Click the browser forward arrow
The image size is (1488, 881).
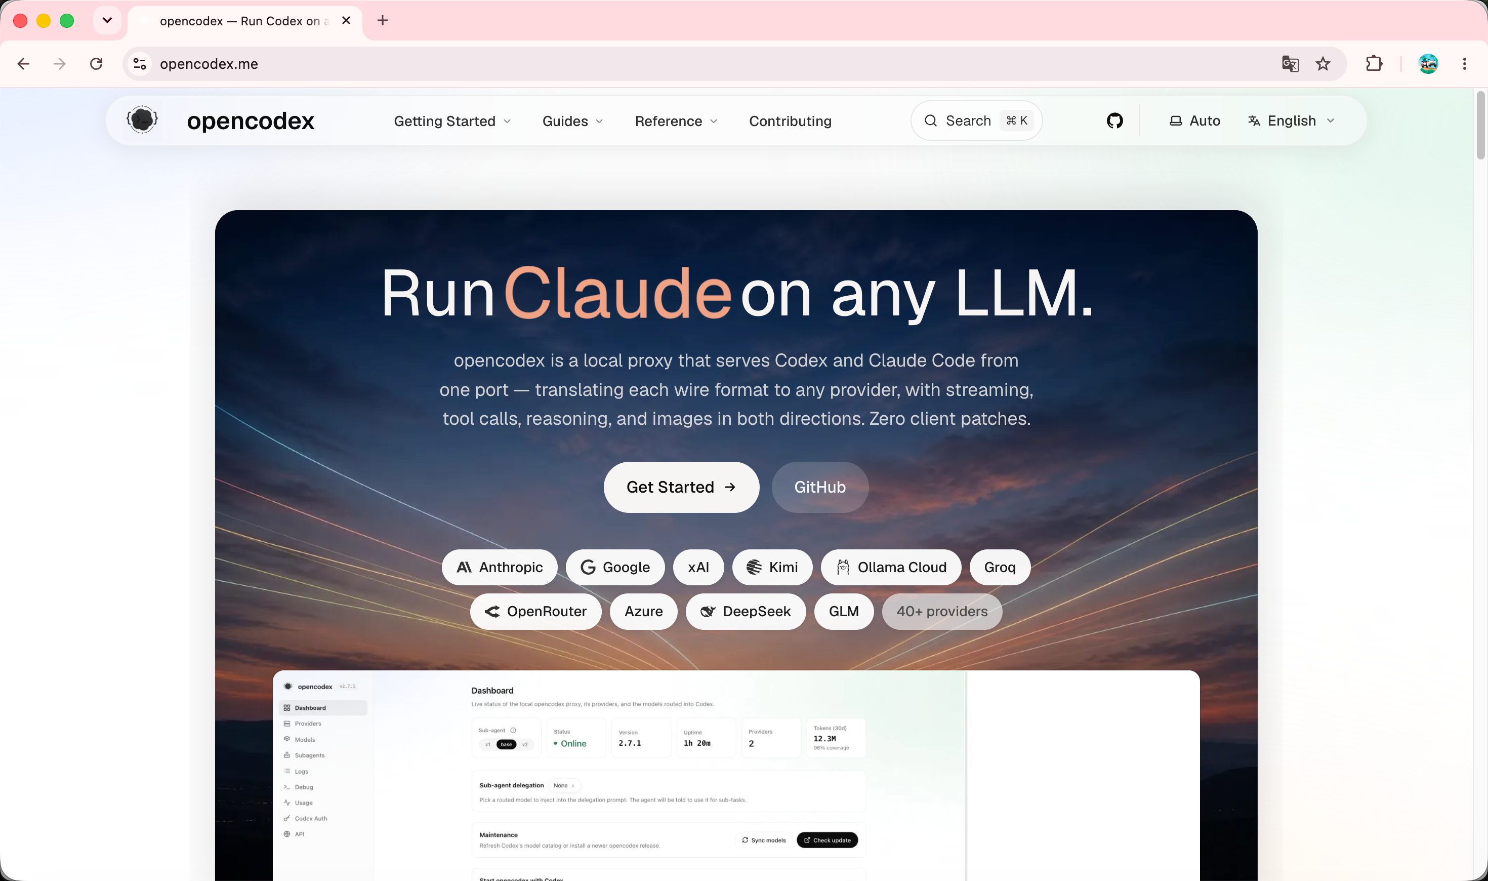(59, 64)
